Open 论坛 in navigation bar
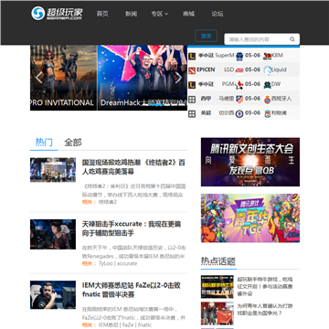This screenshot has height=329, width=329. tap(218, 14)
